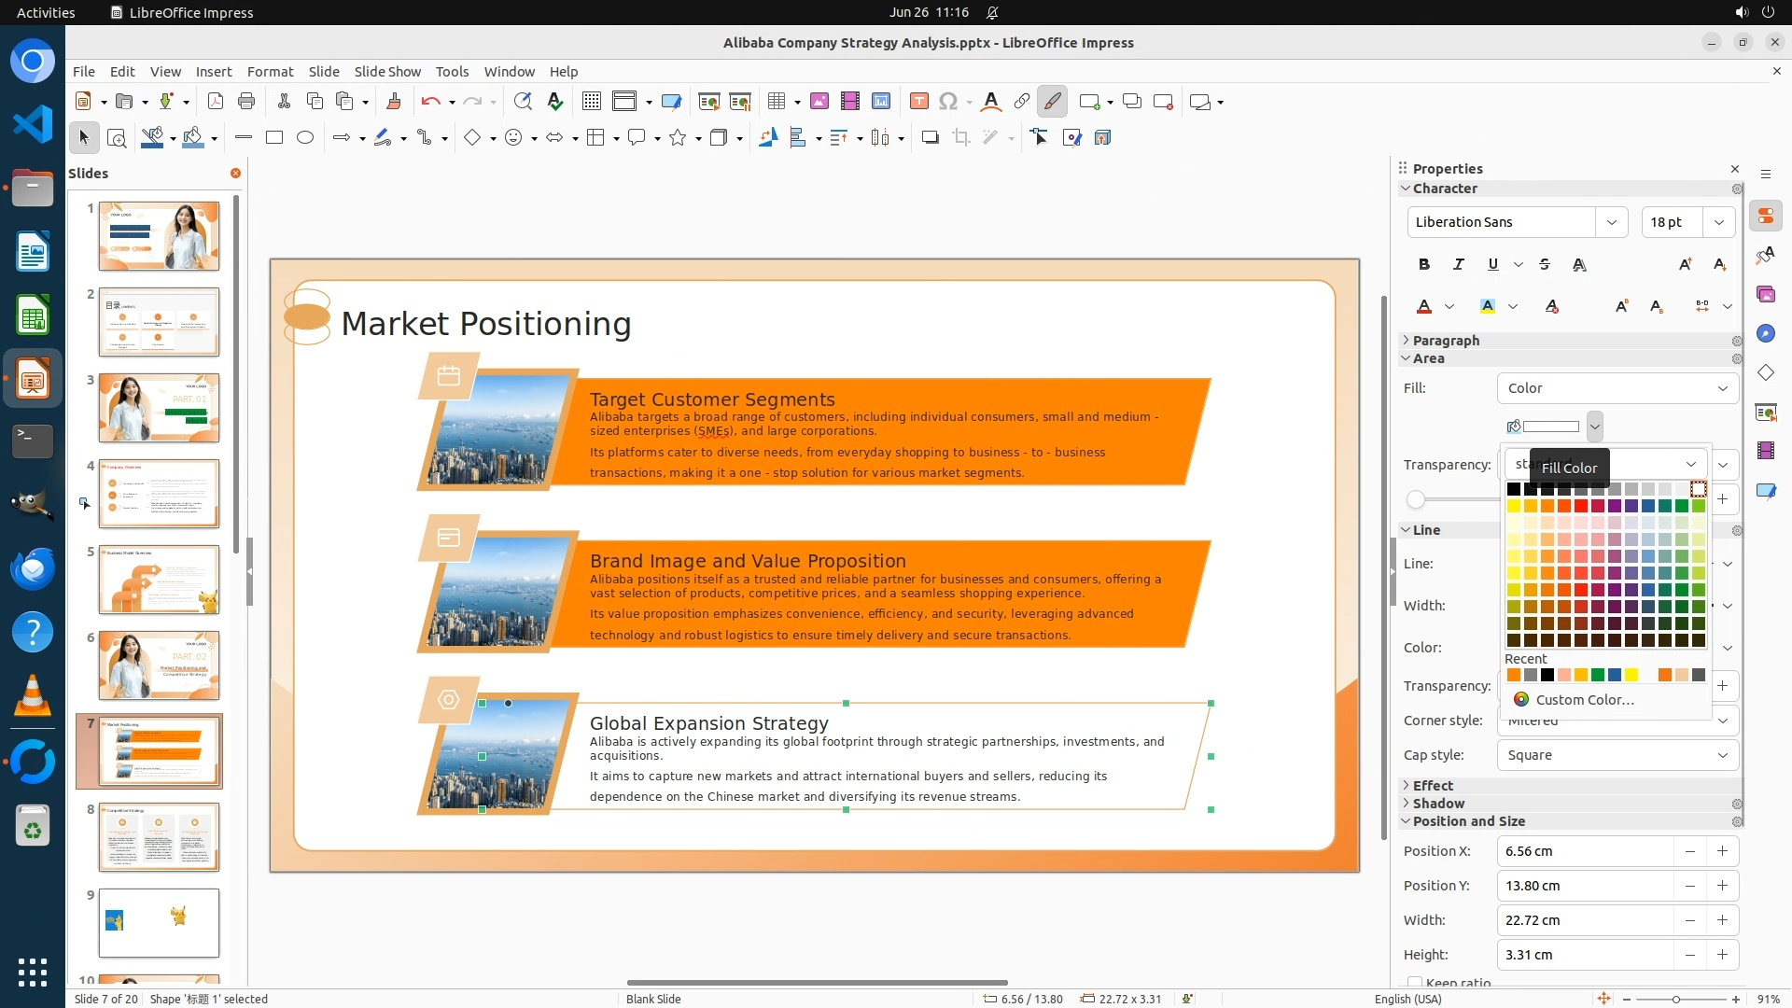1792x1008 pixels.
Task: Click the Insert Text Box icon
Action: [x=918, y=101]
